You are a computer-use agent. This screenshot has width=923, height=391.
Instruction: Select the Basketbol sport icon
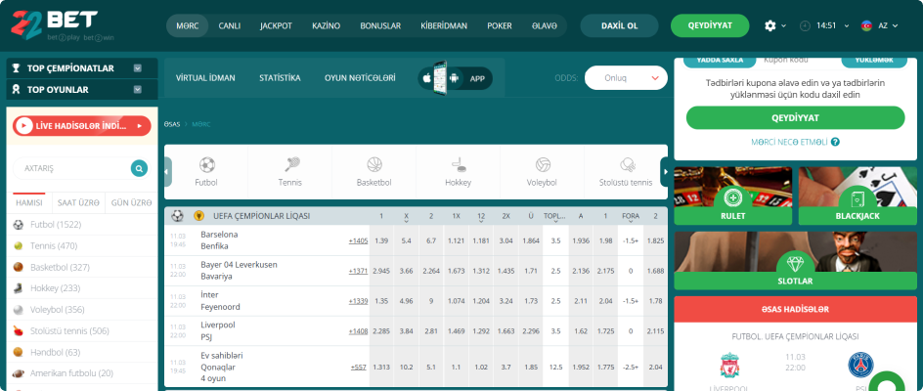pos(374,164)
